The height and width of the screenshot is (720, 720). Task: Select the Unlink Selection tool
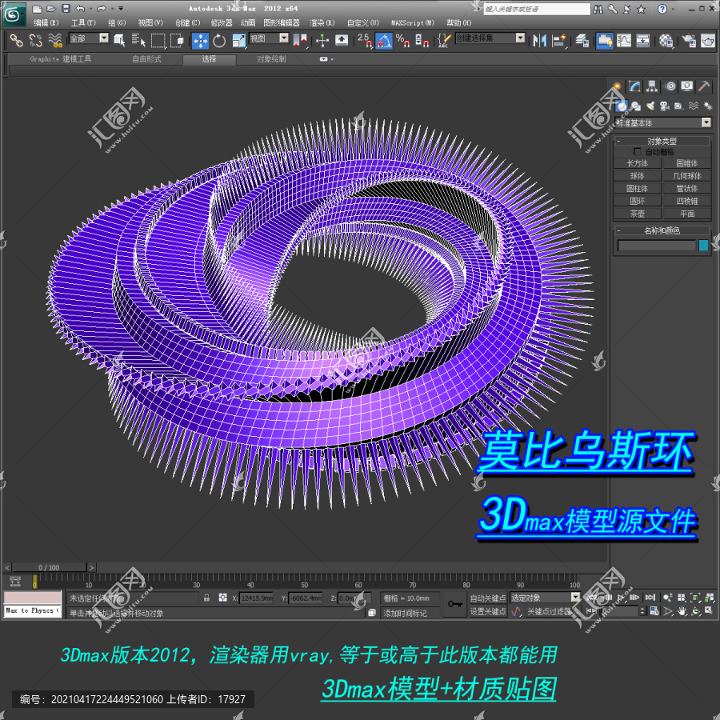pyautogui.click(x=35, y=41)
